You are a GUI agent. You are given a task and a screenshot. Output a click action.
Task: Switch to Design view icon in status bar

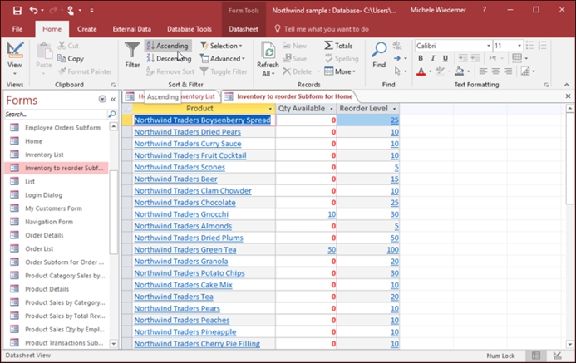pos(557,356)
